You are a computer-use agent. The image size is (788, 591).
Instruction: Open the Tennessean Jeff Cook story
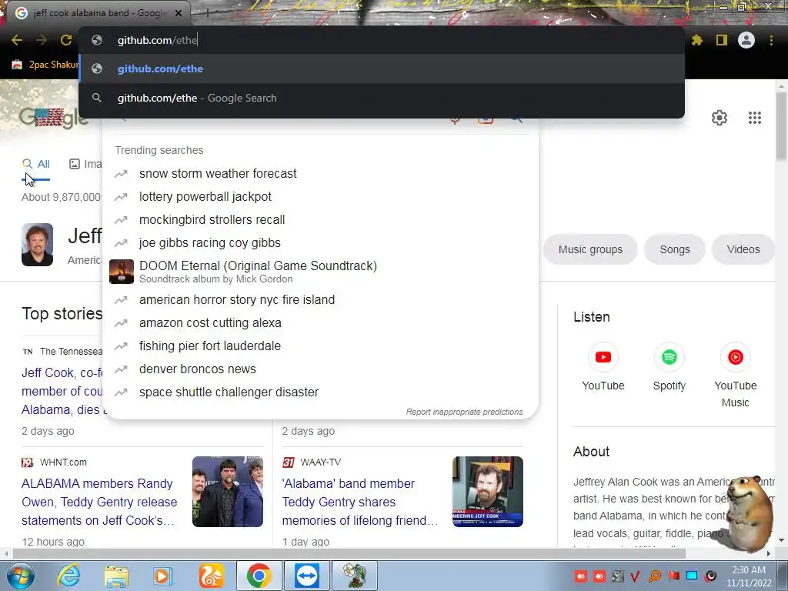click(x=62, y=391)
